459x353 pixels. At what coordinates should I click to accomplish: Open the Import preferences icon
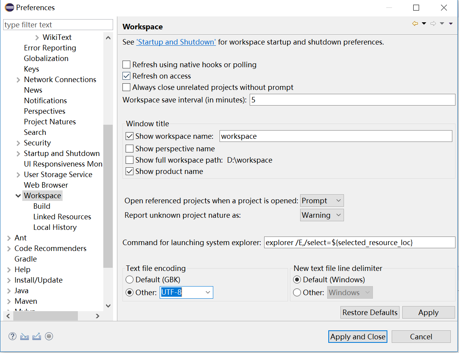(24, 336)
